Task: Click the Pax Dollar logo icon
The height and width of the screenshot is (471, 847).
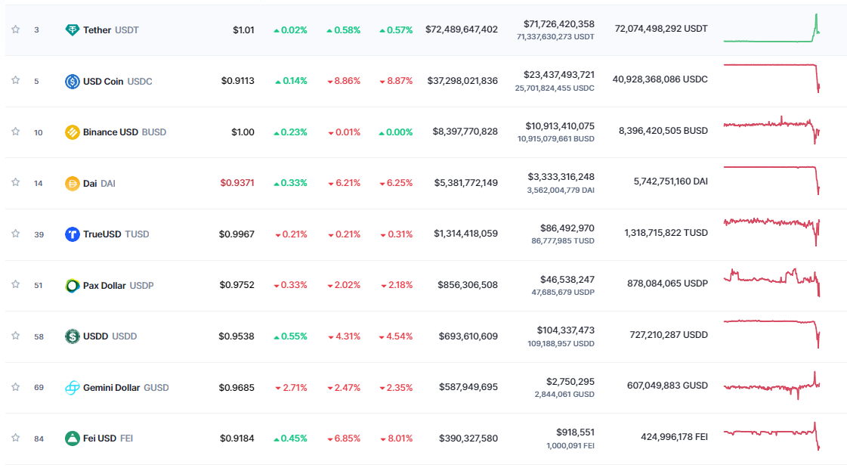Action: 73,286
